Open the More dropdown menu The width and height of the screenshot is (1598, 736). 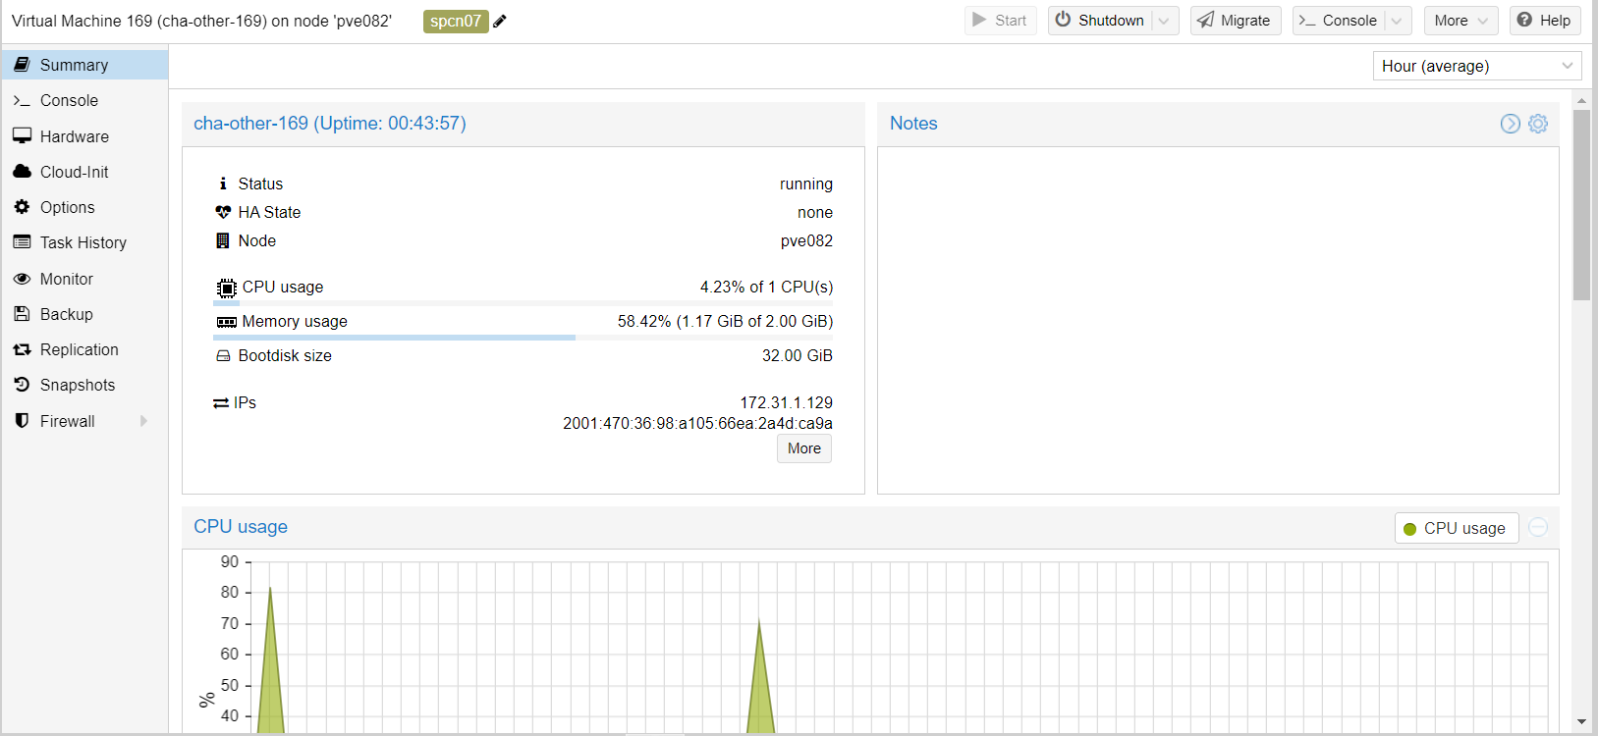(x=1460, y=21)
